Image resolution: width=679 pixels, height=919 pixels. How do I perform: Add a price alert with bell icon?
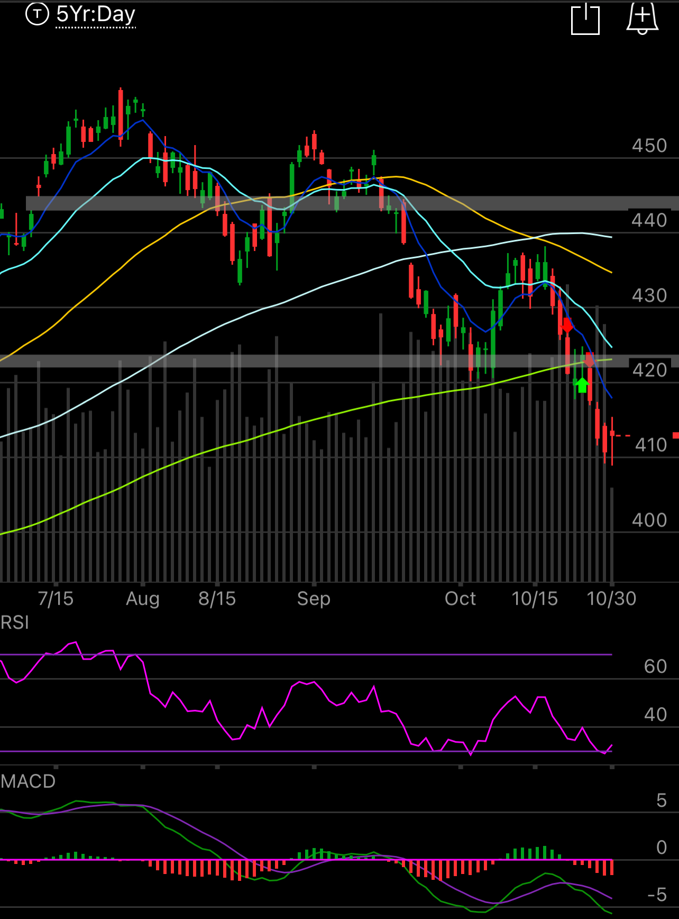[642, 19]
